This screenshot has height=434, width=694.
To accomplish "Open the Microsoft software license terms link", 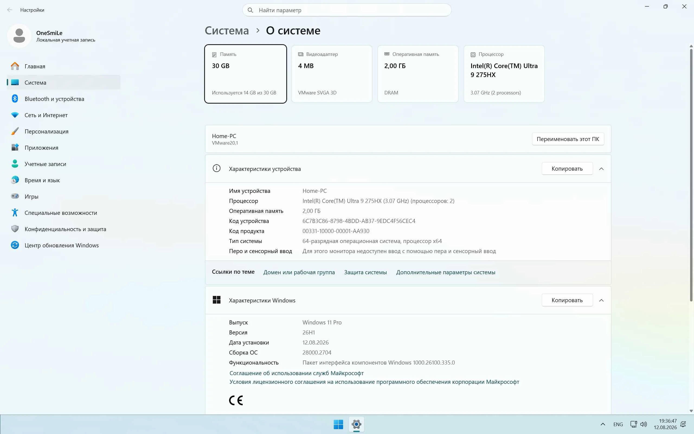I will pos(374,382).
